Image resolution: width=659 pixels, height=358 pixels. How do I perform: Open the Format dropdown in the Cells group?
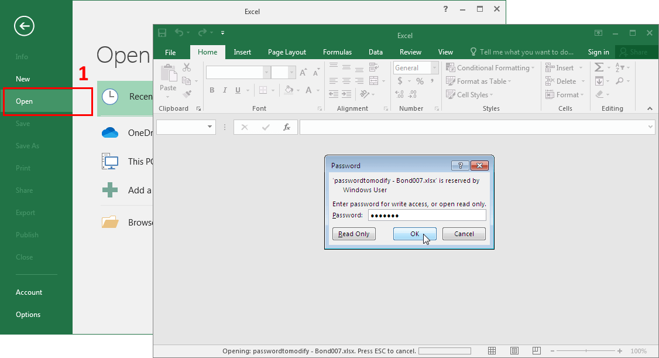click(565, 95)
